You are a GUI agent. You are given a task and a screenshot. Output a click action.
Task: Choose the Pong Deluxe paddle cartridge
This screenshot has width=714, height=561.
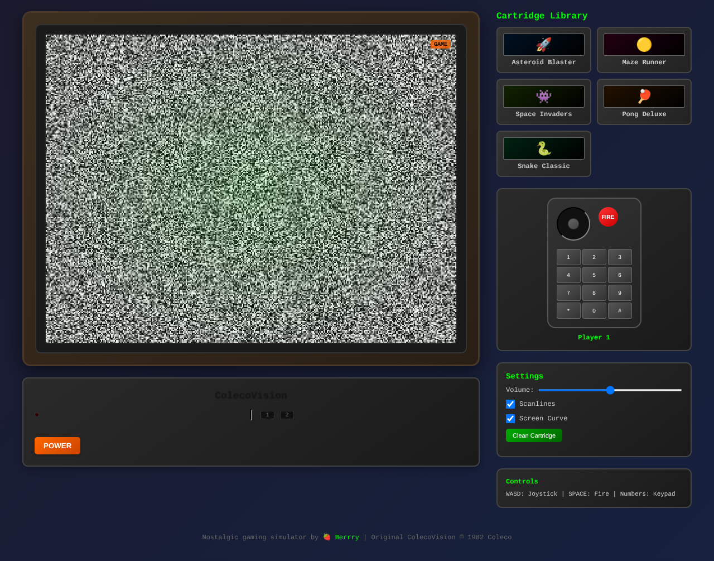tap(644, 102)
